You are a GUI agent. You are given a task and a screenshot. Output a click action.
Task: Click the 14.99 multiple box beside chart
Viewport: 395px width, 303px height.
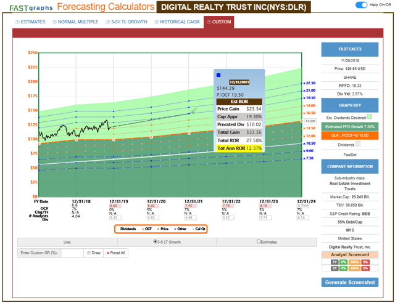(x=310, y=121)
